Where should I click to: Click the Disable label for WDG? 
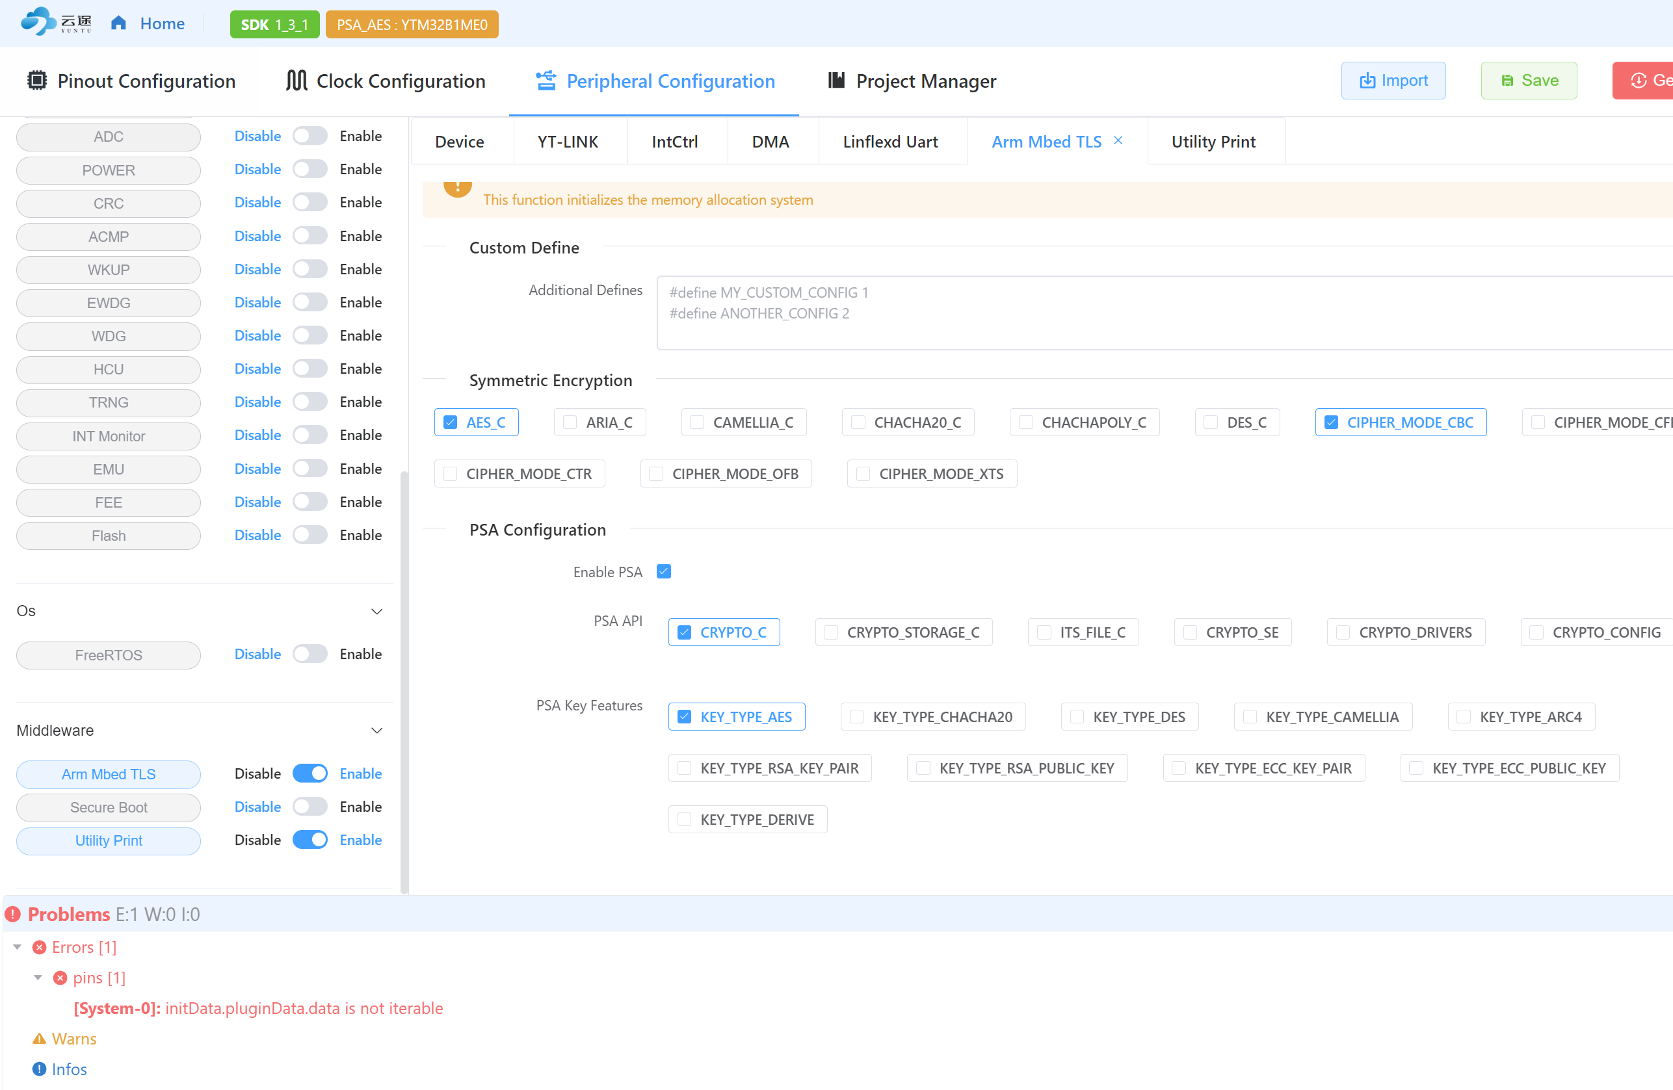click(x=257, y=335)
